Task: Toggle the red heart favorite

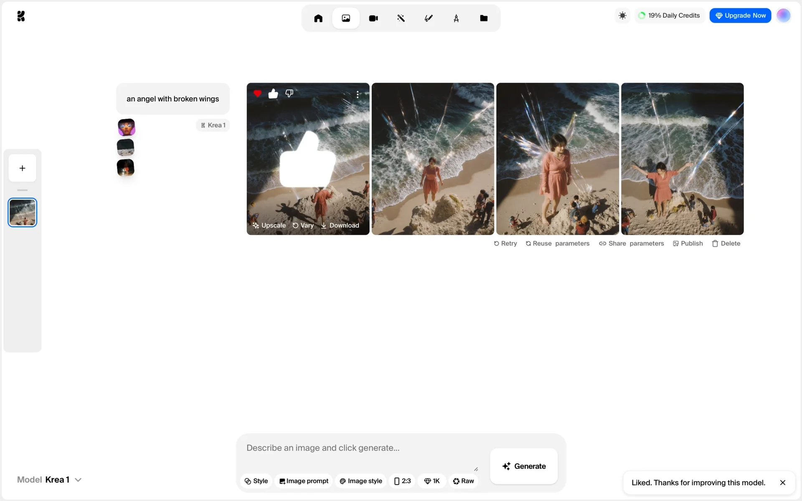Action: [x=257, y=94]
